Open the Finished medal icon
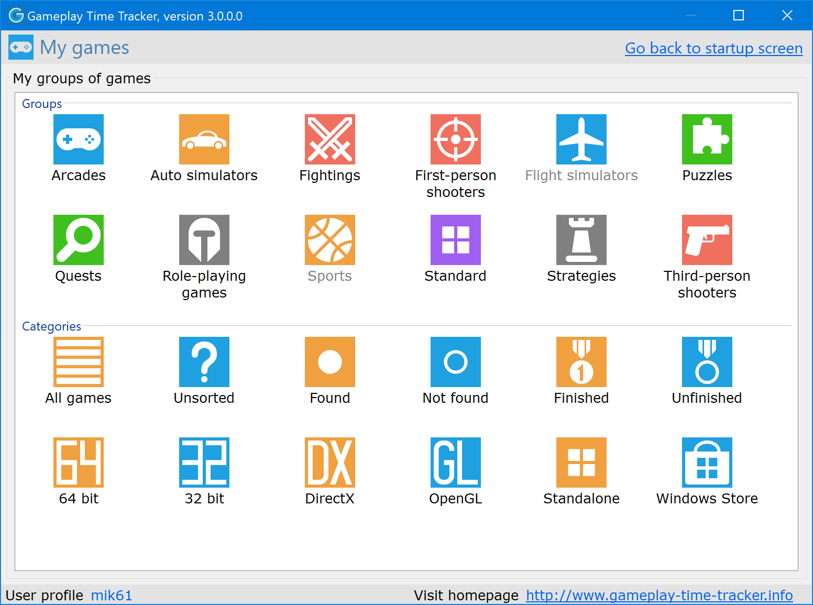813x605 pixels. coord(581,362)
